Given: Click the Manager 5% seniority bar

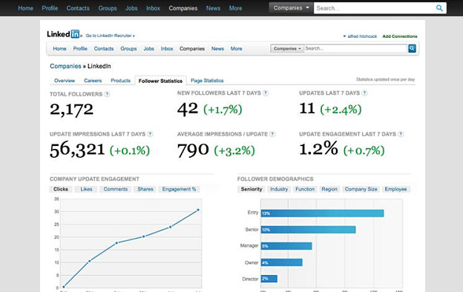Looking at the screenshot, I should 286,246.
